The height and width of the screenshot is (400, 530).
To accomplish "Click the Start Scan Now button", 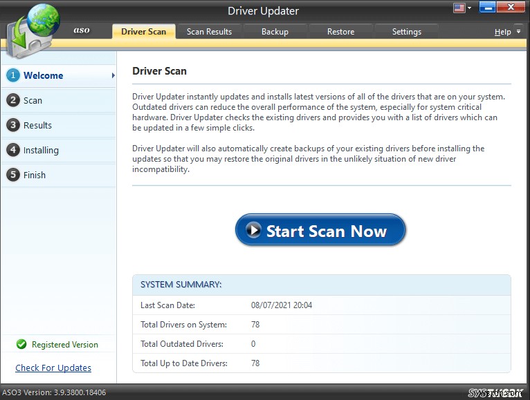I will (320, 230).
